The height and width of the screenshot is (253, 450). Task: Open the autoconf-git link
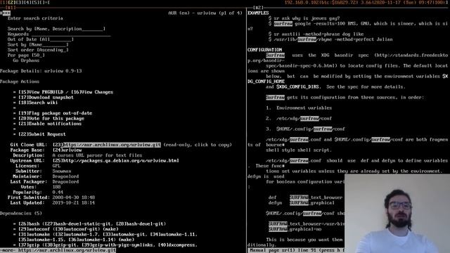click(77, 229)
